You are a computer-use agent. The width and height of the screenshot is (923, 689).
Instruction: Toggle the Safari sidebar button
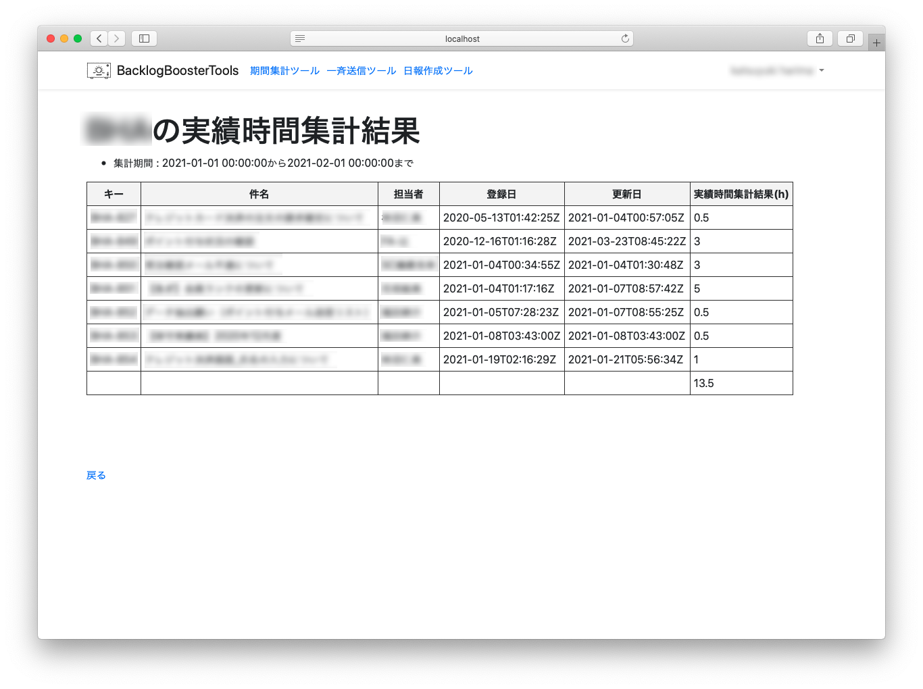click(x=144, y=39)
